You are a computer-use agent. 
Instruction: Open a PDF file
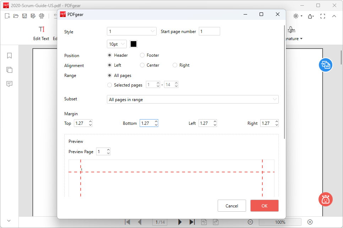coord(16,16)
